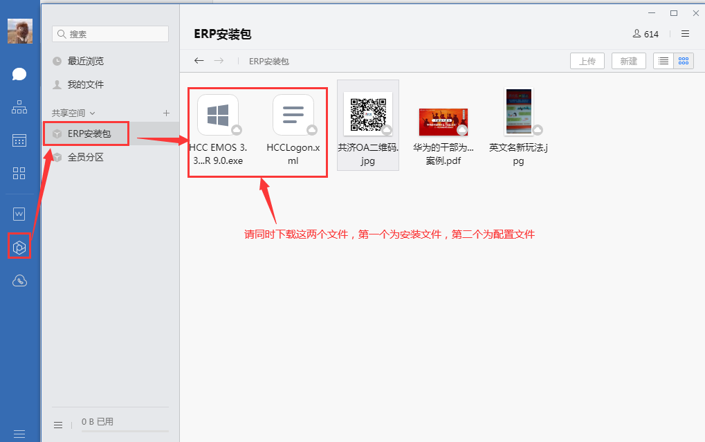This screenshot has height=442, width=705.
Task: Open the bottom-left main menu icon
Action: pos(19,434)
